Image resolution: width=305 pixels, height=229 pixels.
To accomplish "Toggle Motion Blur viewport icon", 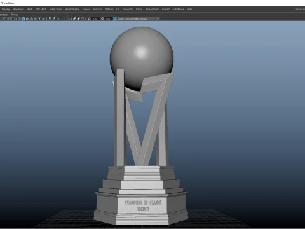I will tap(54, 18).
